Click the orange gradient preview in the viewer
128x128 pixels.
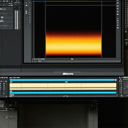click(74, 43)
